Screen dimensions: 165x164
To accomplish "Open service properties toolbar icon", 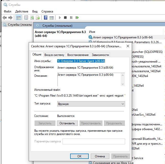I will click(x=26, y=18).
